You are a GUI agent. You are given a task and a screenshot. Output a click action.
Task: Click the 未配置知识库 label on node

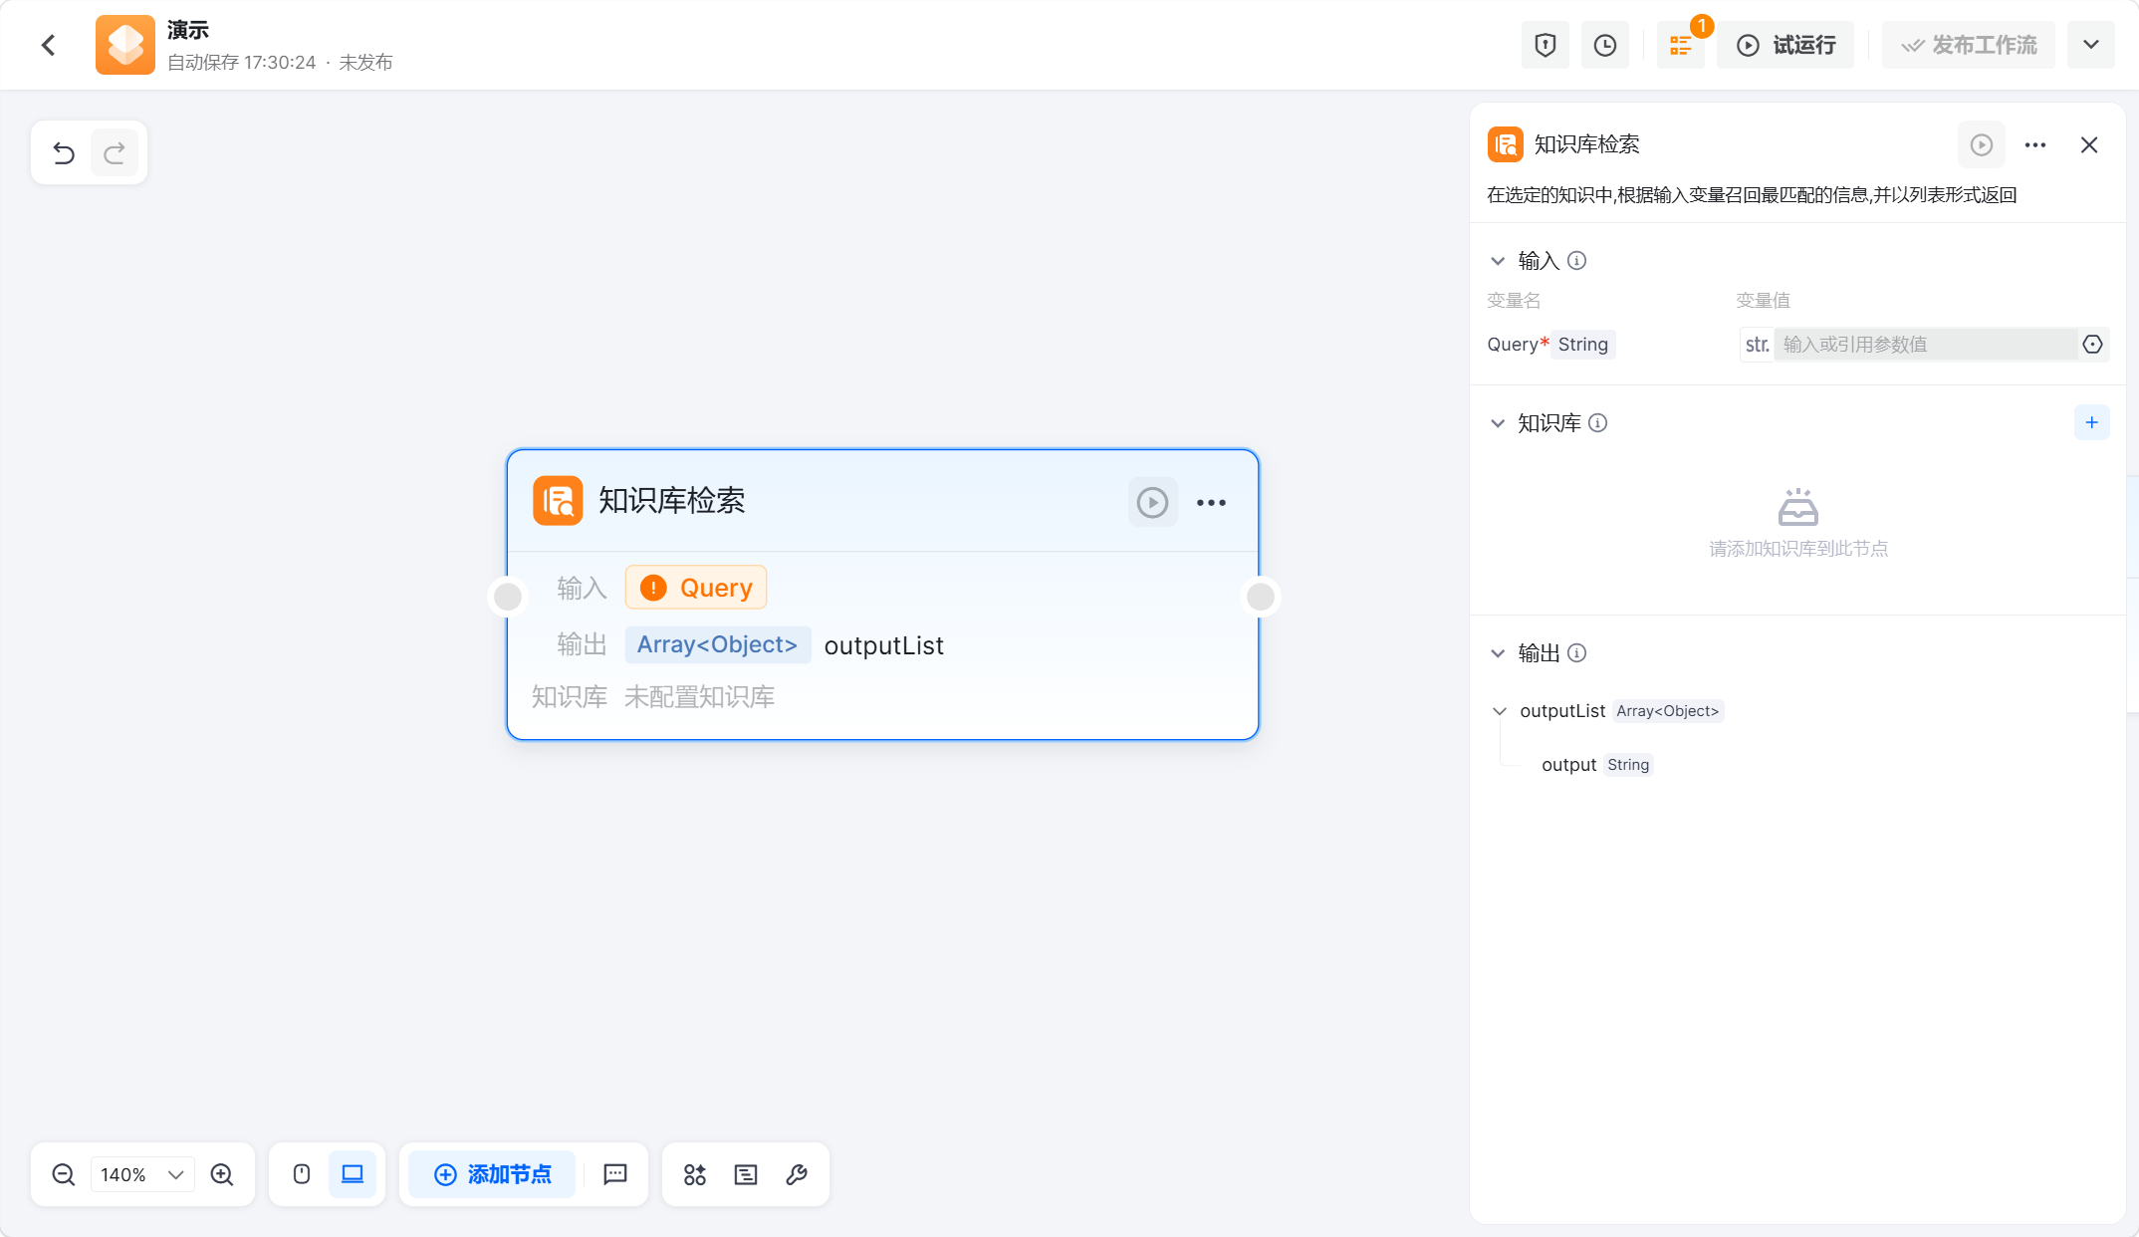(699, 697)
